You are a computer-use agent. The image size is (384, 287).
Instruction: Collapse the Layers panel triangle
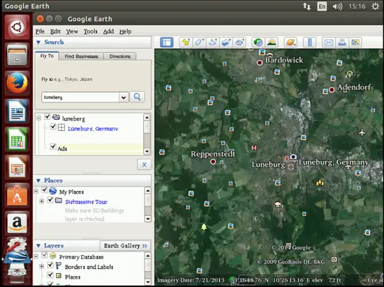coord(38,246)
